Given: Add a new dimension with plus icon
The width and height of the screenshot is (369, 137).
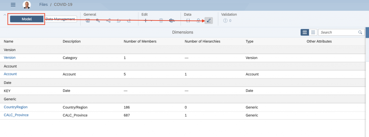Looking at the screenshot, I should [146, 21].
